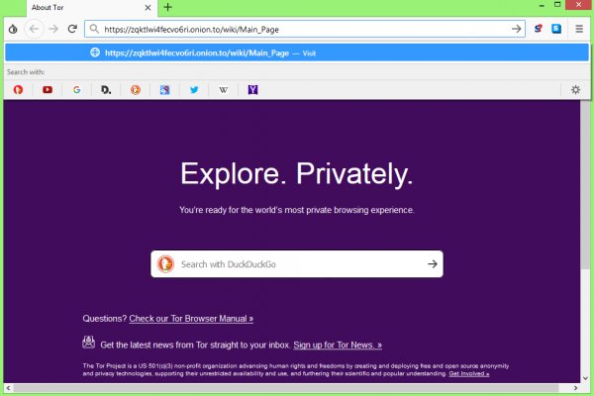Open a new tab with plus button
This screenshot has width=594, height=396.
pyautogui.click(x=167, y=7)
